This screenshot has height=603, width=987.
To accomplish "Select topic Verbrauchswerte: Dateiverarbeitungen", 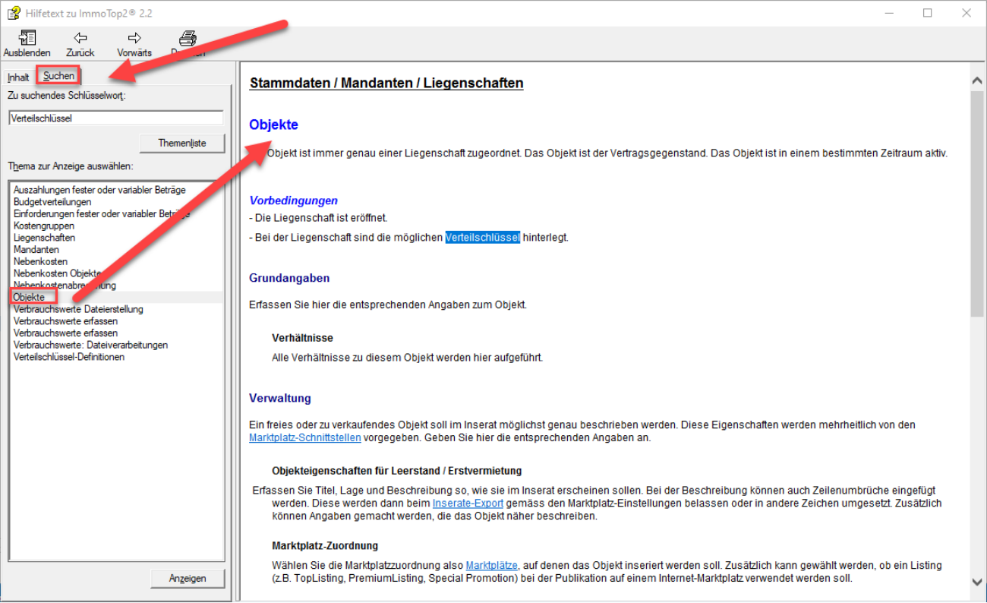I will [x=90, y=345].
